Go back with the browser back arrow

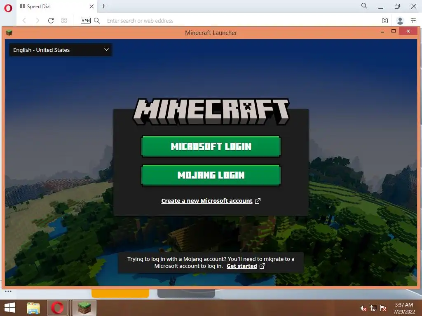pyautogui.click(x=24, y=21)
